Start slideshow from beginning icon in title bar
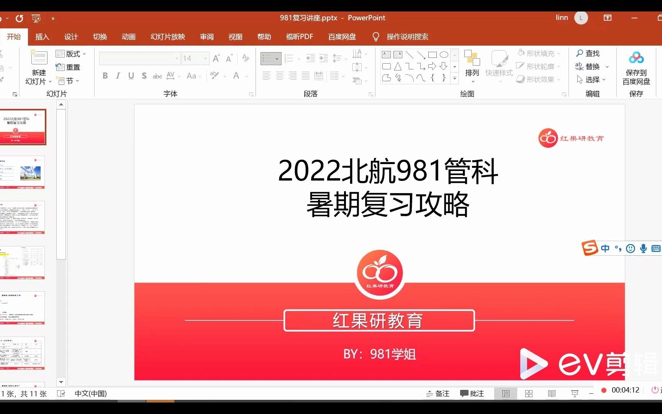 point(36,18)
